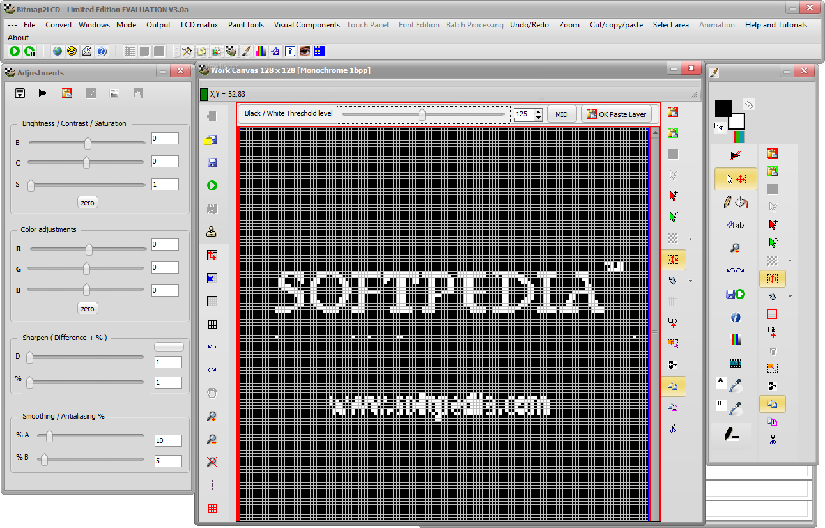This screenshot has width=825, height=528.
Task: Click the eye preview icon in main toolbar
Action: [305, 51]
